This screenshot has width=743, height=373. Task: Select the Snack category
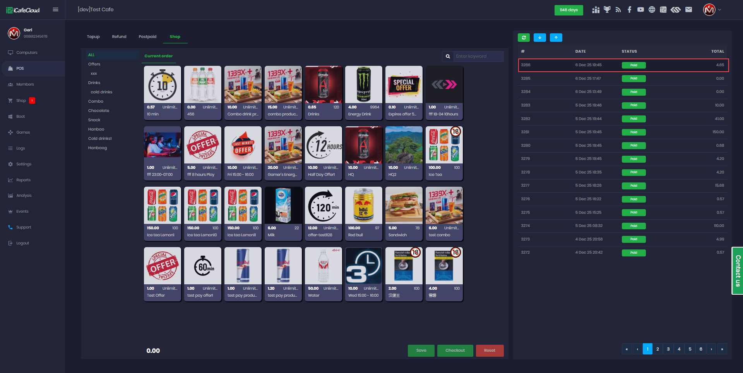(94, 120)
